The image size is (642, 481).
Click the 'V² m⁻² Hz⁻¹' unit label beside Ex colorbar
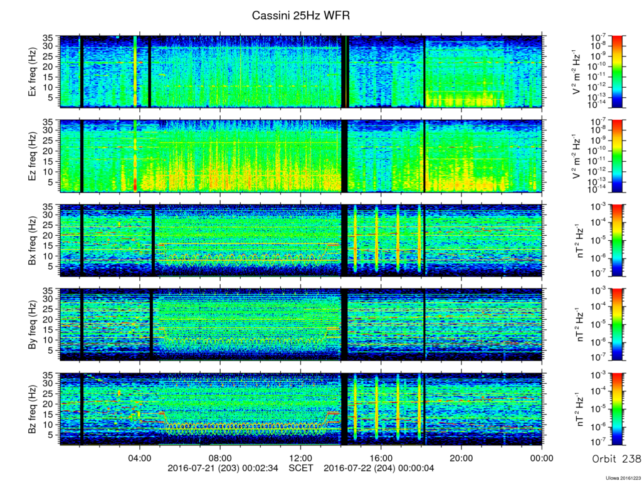577,71
